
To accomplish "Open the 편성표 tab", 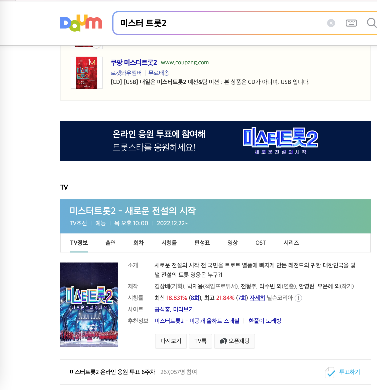I will [202, 243].
